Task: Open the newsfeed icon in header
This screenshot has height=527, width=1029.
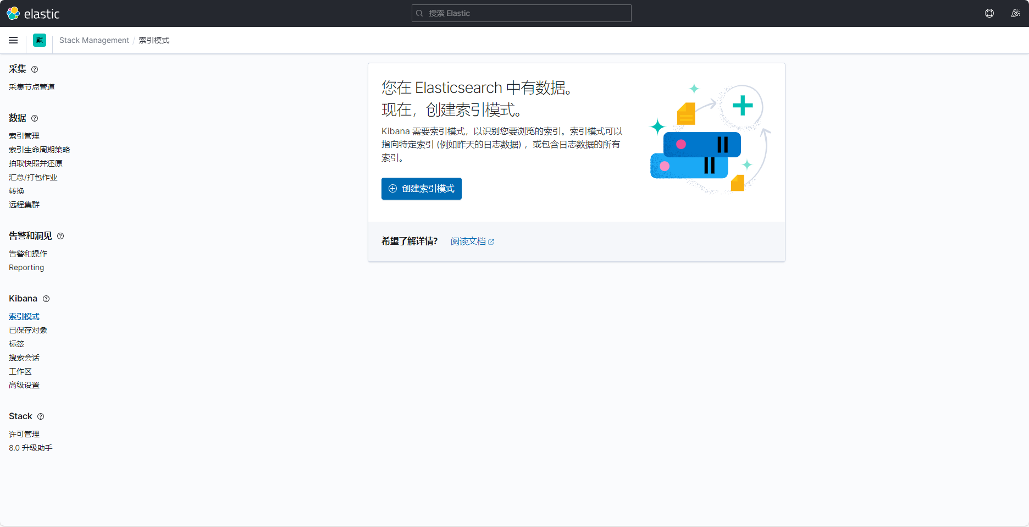Action: [1016, 13]
